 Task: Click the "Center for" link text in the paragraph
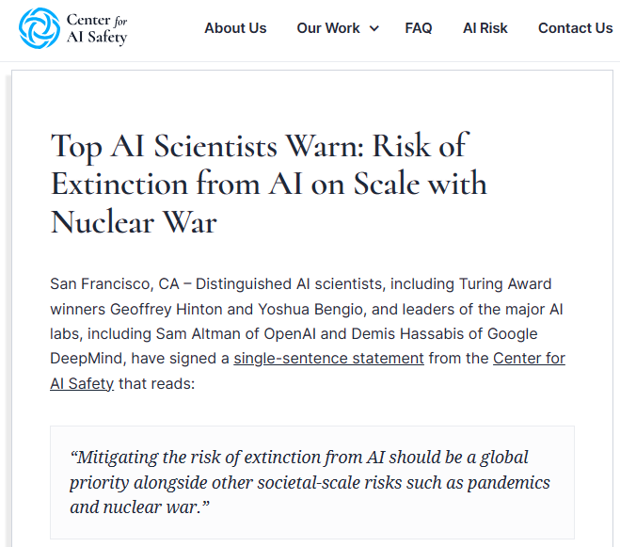tap(529, 359)
